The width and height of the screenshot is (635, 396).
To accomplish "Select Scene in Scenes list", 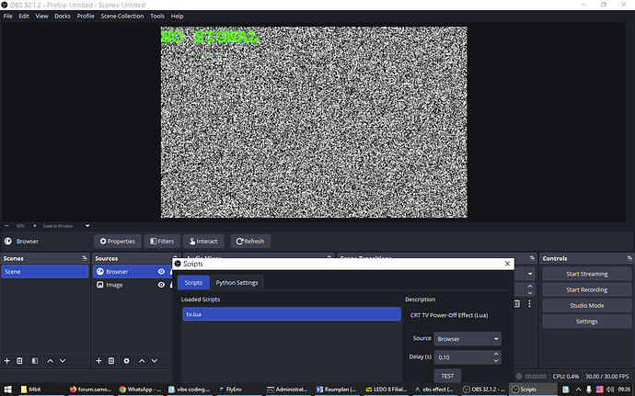I will click(x=44, y=271).
